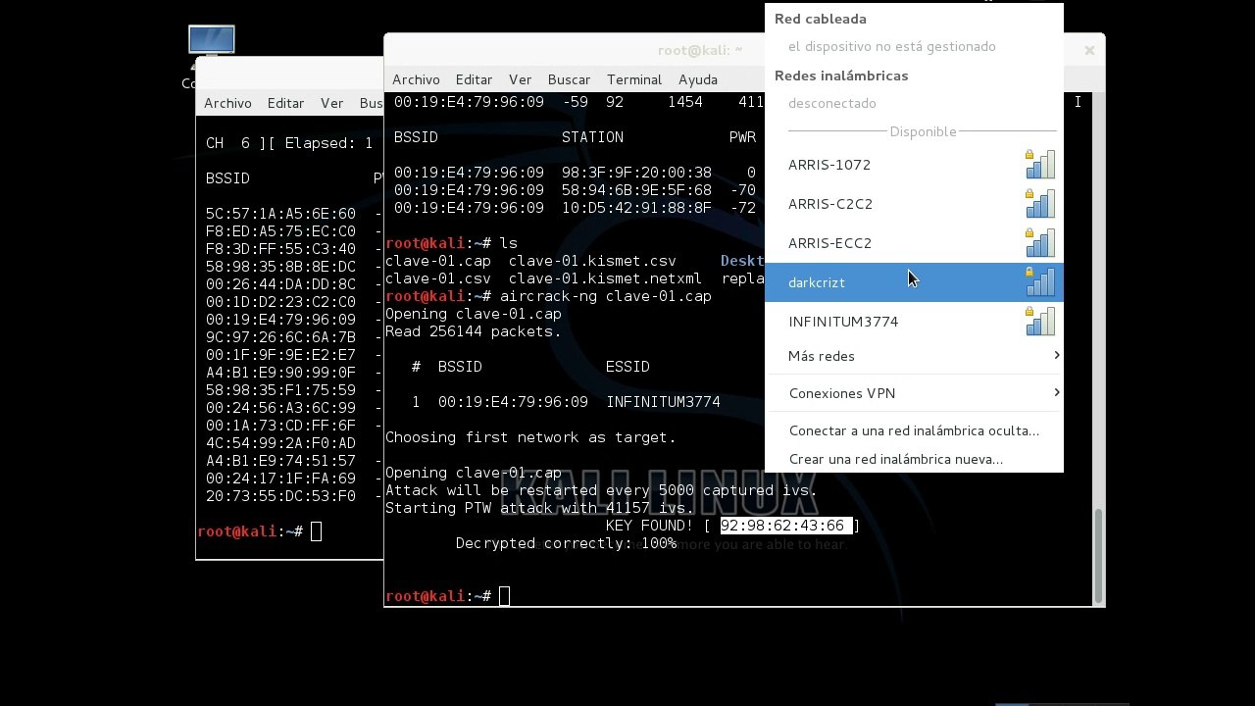
Task: Connect to ARRIS-C2C2 wireless network
Action: (x=914, y=204)
